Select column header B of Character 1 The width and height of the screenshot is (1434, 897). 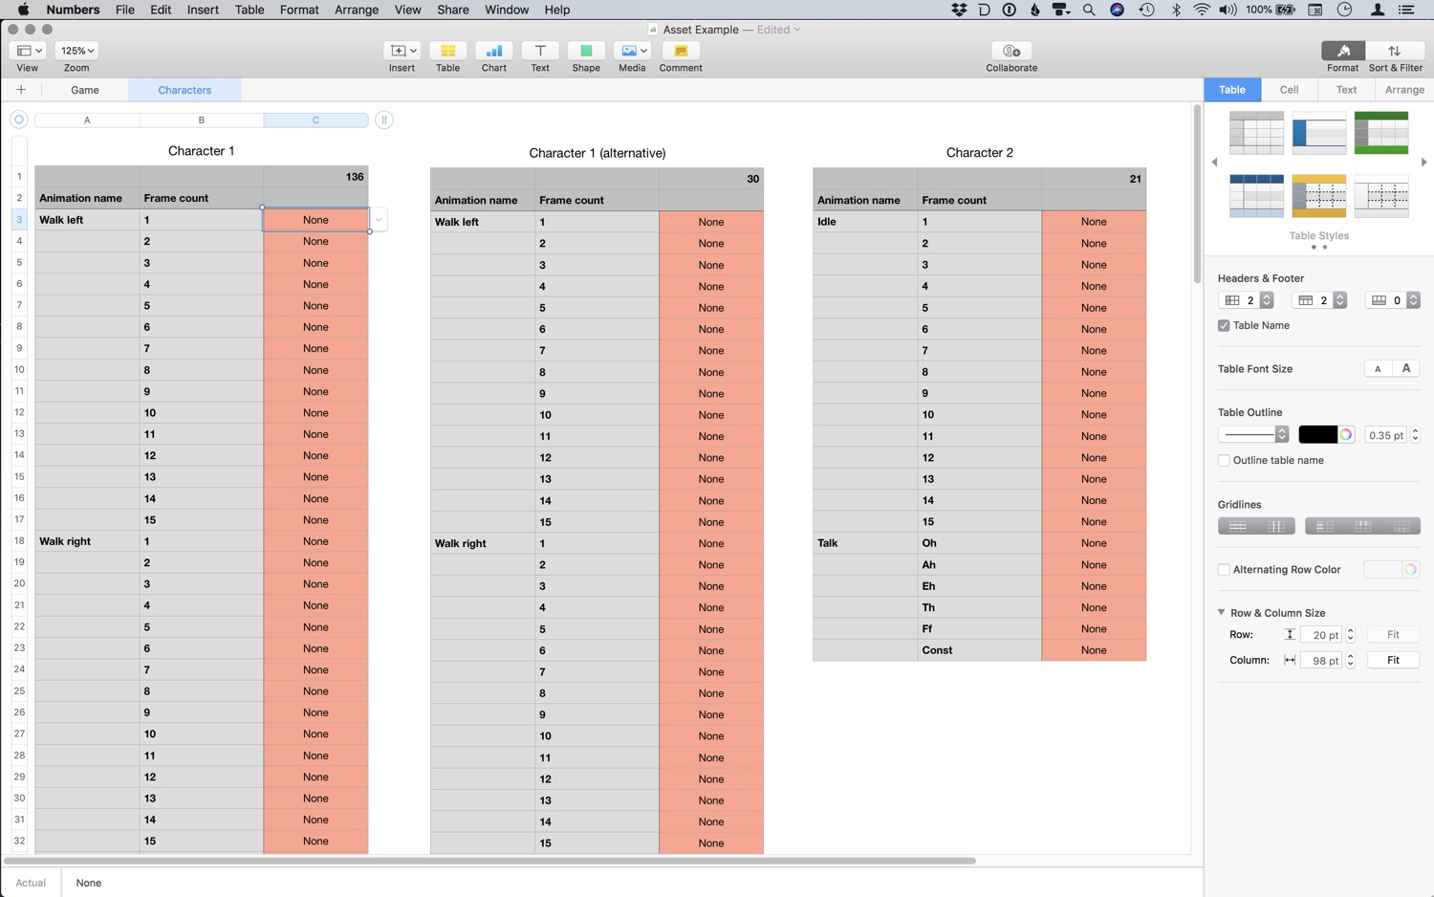click(x=201, y=120)
